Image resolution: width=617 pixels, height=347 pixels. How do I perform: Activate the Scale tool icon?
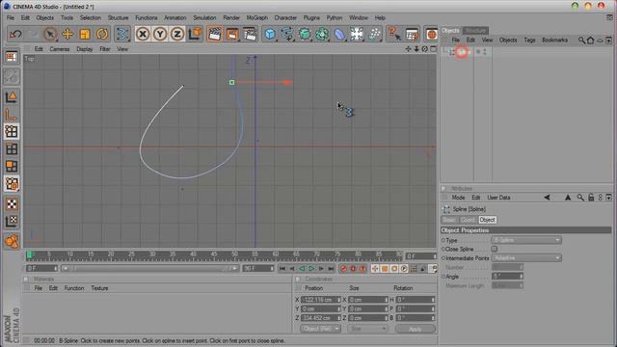(85, 34)
